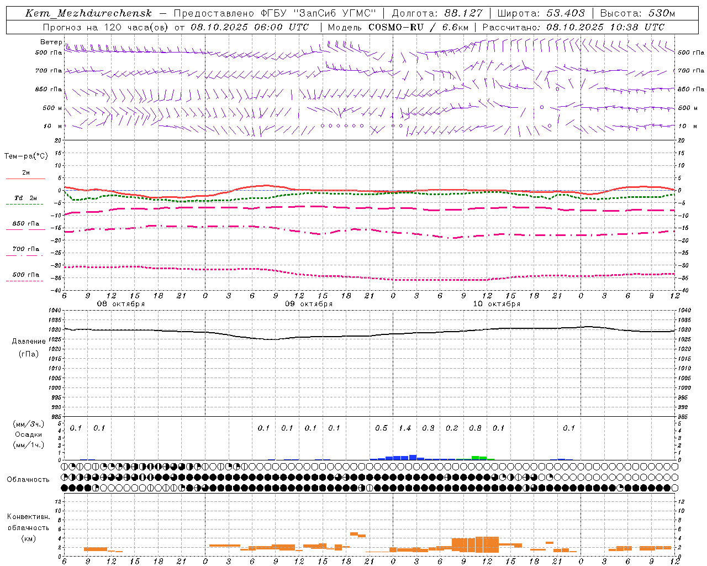Click the Тем-ра(°C) axis label
Screen dimensions: 707x566
tap(26, 156)
